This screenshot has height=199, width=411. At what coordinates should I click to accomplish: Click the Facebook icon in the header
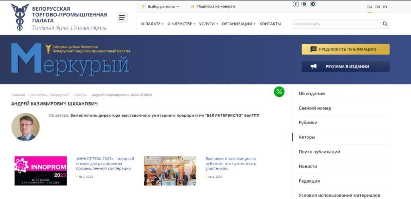[x=296, y=4]
